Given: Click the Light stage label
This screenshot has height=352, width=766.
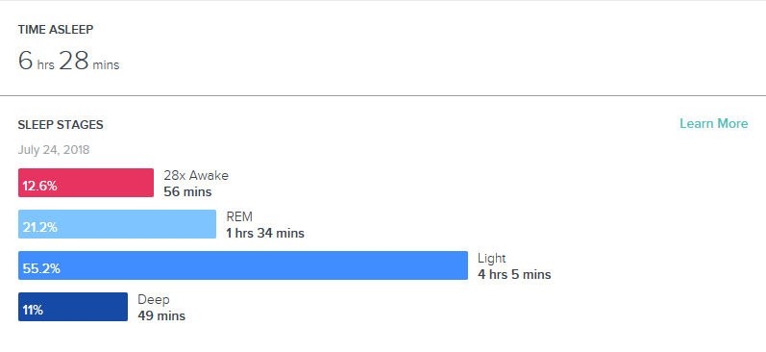Looking at the screenshot, I should (492, 258).
